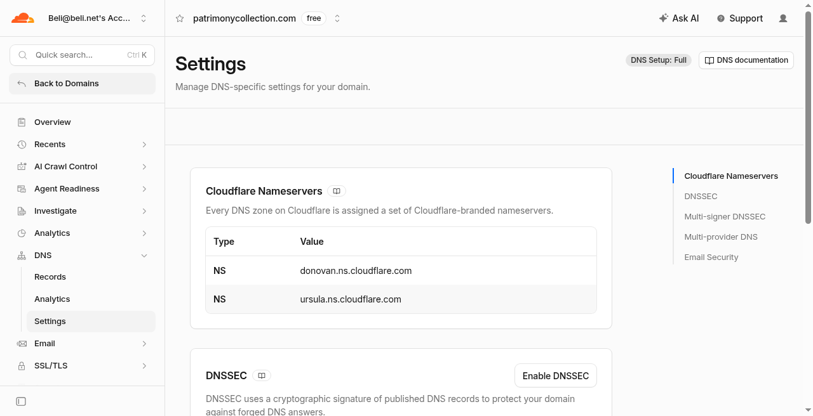The height and width of the screenshot is (416, 813).
Task: Collapse sidebar with bottom panel icon
Action: [x=21, y=401]
